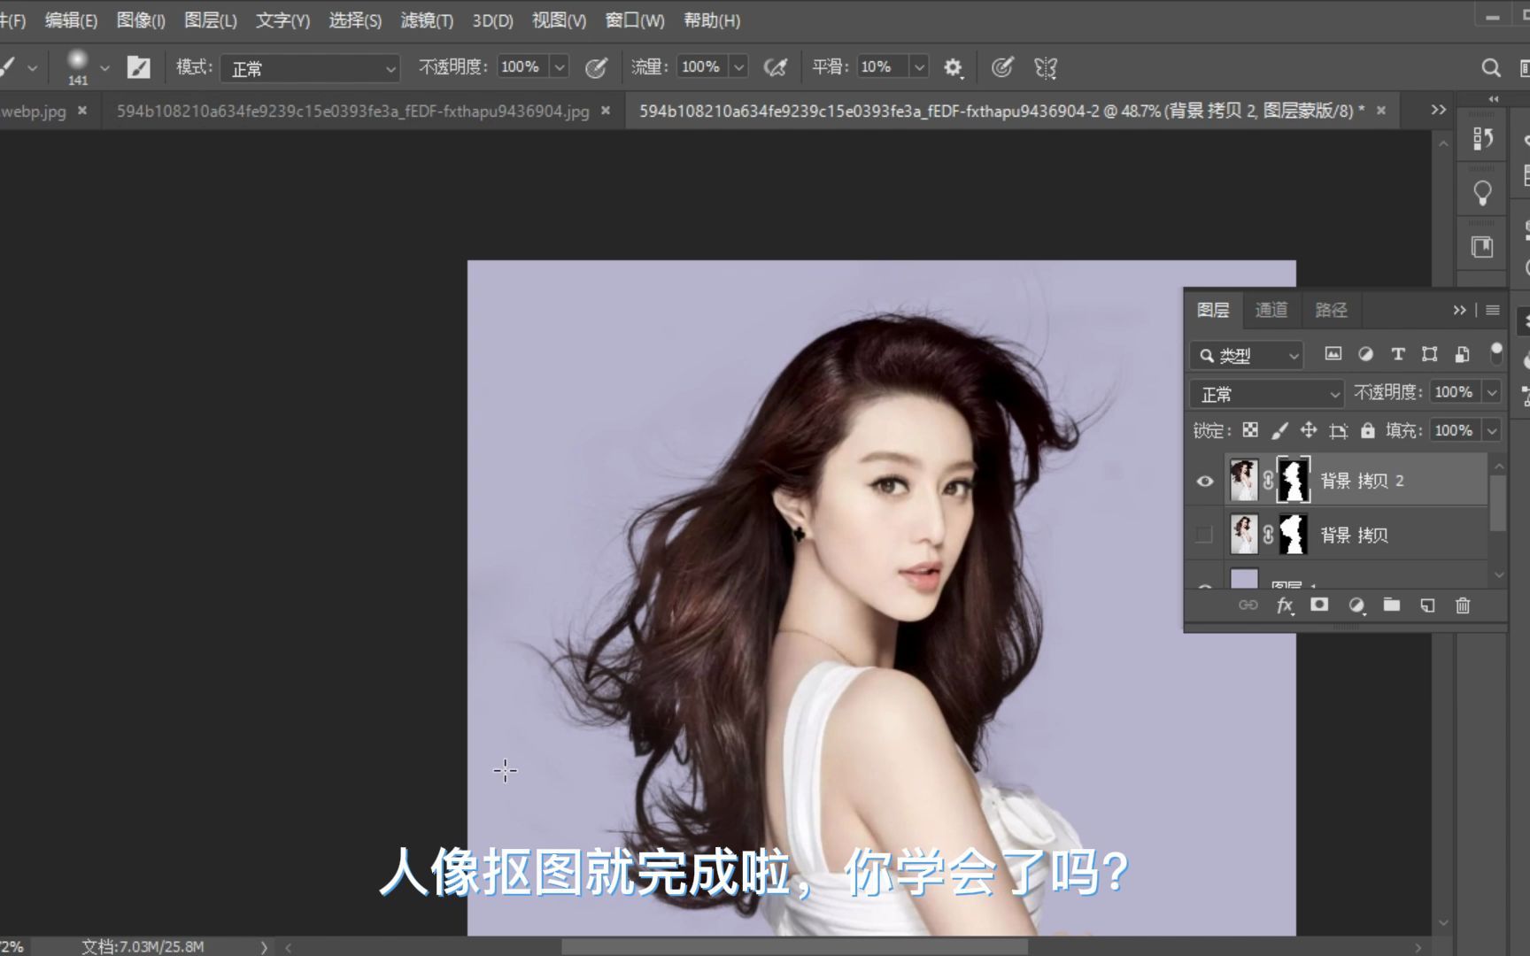
Task: Toggle lock all padlock
Action: pos(1368,430)
